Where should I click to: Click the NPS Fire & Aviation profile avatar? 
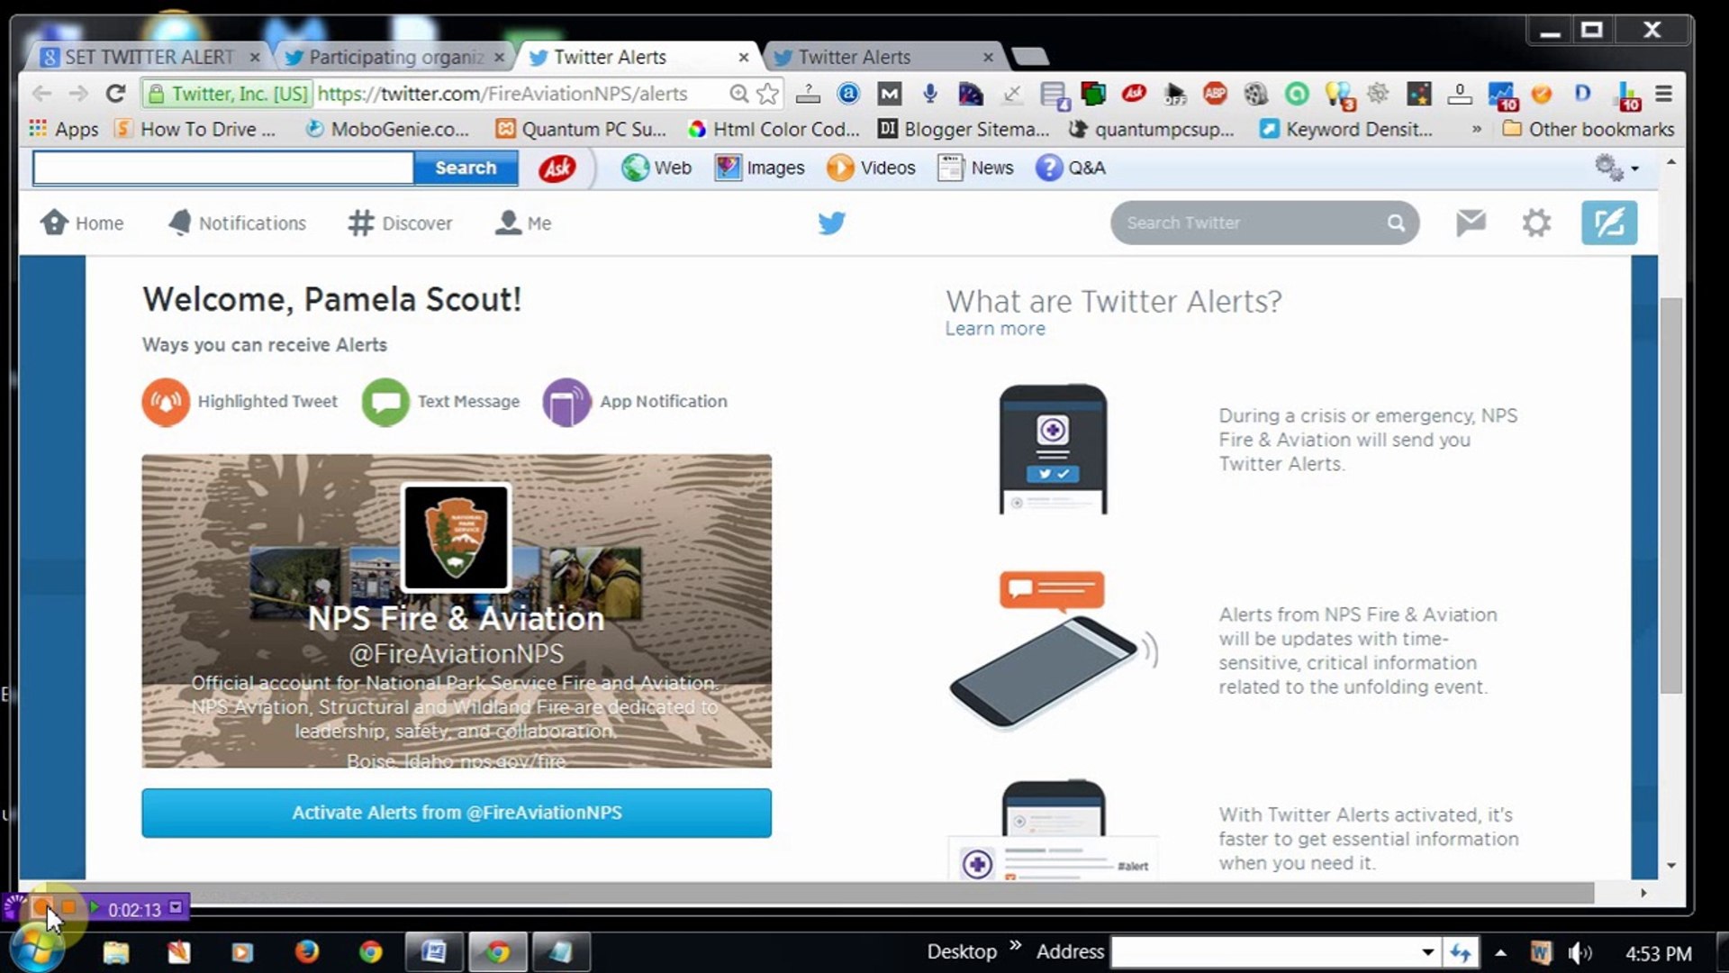457,538
